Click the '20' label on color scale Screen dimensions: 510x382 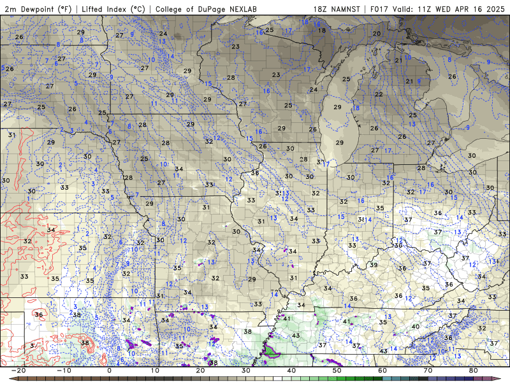200,371
